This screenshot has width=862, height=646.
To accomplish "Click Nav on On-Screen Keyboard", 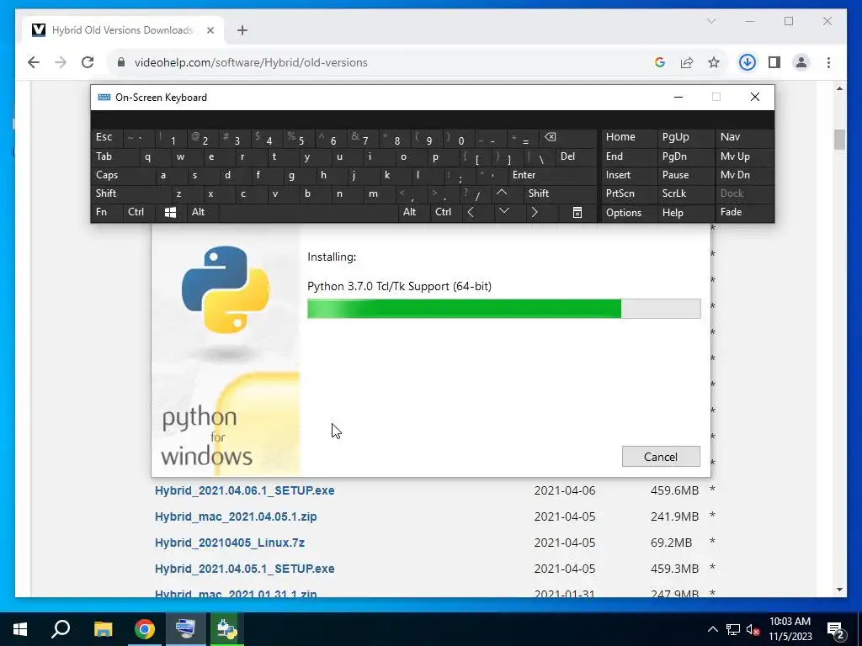I will 744,137.
